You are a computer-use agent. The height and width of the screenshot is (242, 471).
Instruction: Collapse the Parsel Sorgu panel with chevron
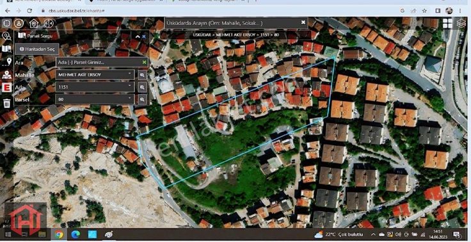pyautogui.click(x=138, y=36)
